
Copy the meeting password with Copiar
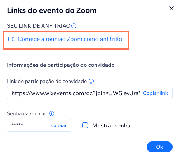59,125
